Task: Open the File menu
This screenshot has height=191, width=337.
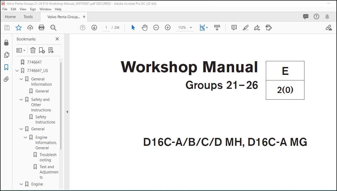Action: [x=5, y=9]
